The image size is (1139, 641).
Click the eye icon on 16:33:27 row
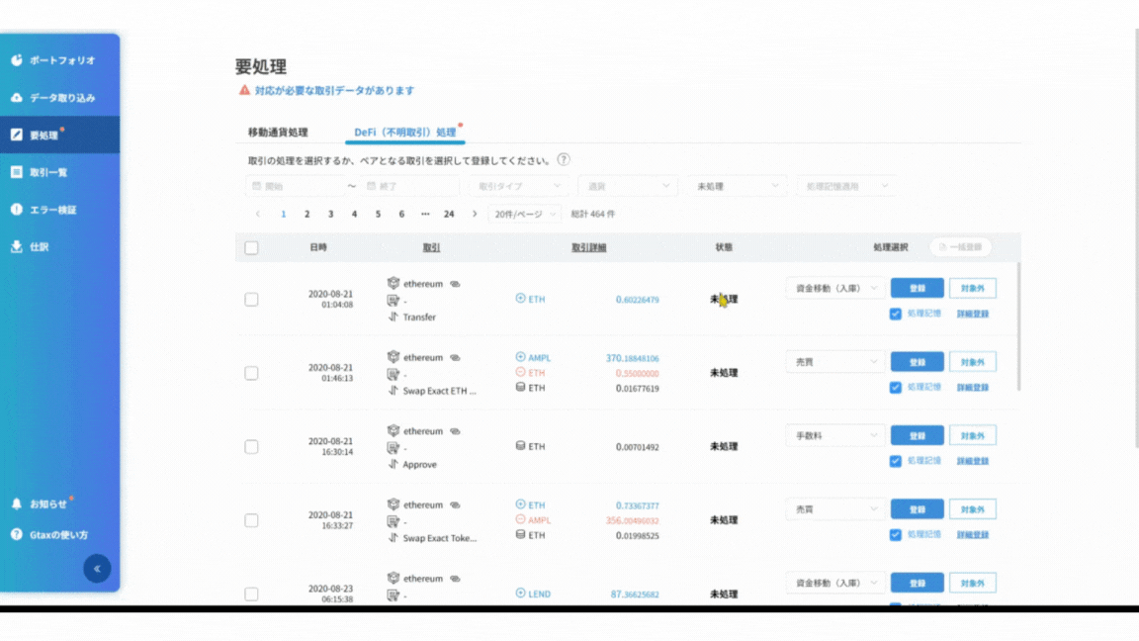[x=455, y=505]
